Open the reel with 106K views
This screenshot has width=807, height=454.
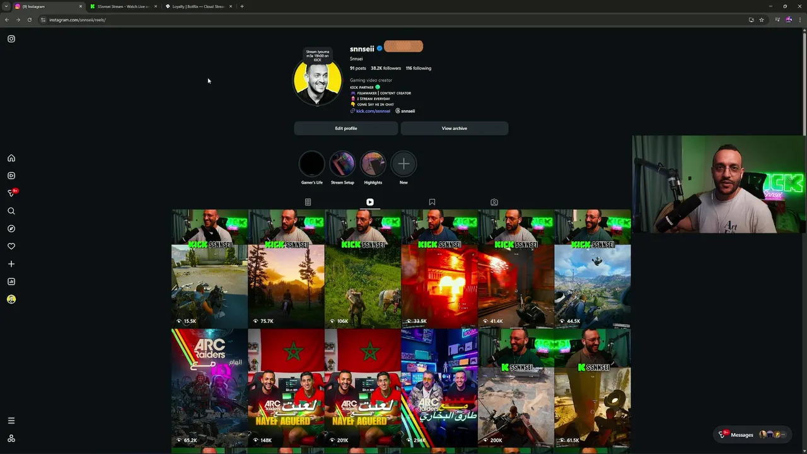pyautogui.click(x=363, y=269)
